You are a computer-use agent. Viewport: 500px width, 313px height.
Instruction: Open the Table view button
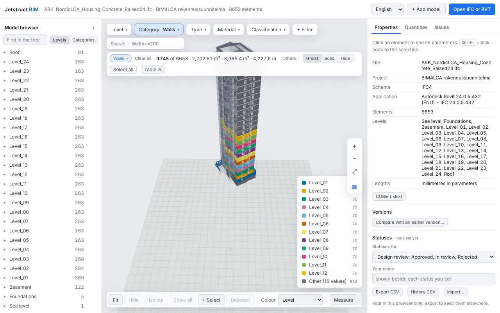click(153, 70)
